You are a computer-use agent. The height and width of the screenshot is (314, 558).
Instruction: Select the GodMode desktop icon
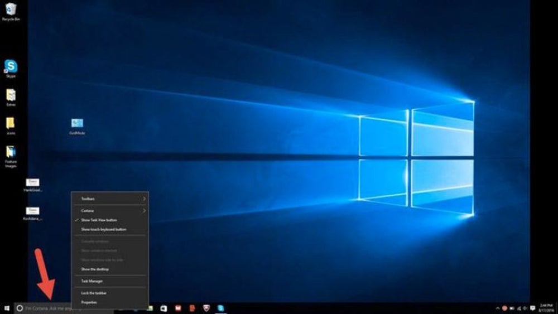77,126
